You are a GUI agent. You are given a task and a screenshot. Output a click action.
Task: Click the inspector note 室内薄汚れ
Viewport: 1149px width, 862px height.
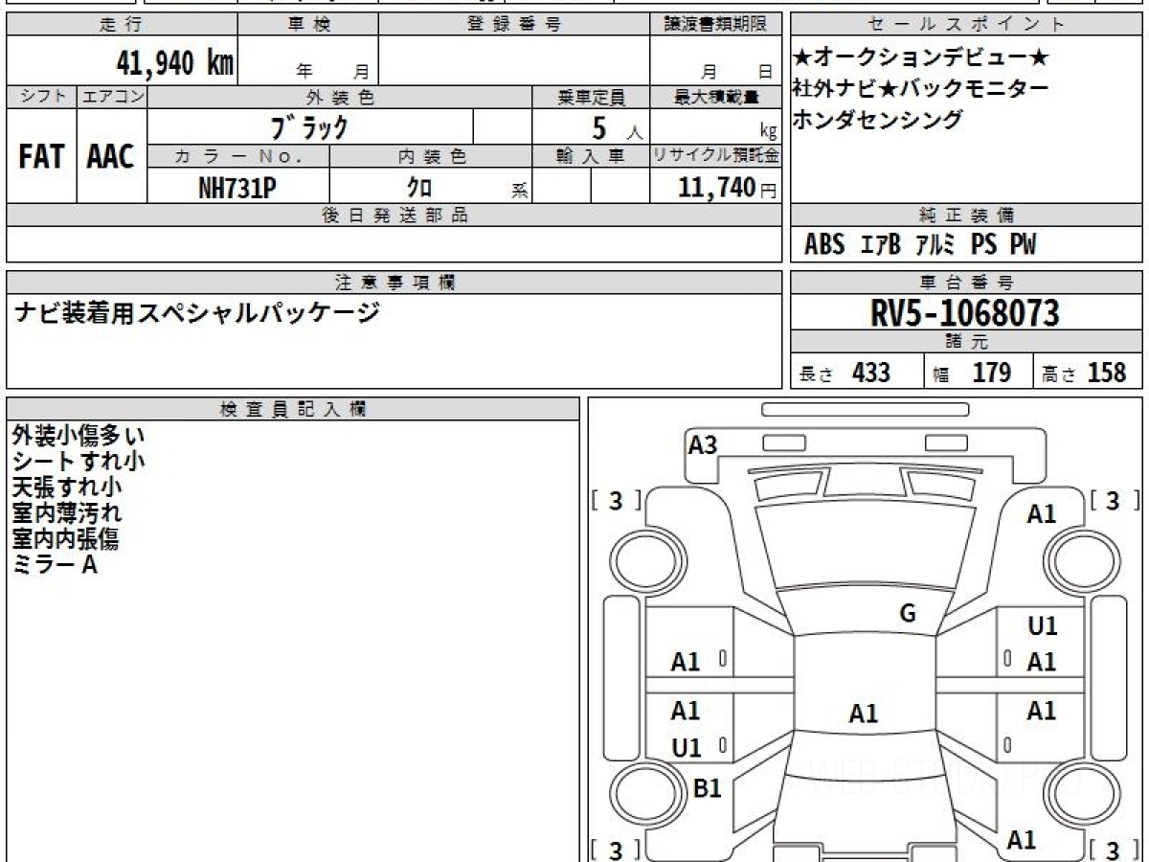[x=67, y=512]
